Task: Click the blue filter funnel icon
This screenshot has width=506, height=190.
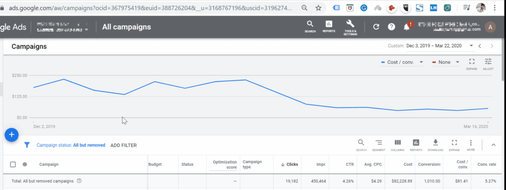Action: click(27, 145)
